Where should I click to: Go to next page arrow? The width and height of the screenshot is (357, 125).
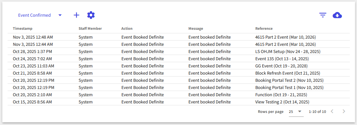[344, 111]
